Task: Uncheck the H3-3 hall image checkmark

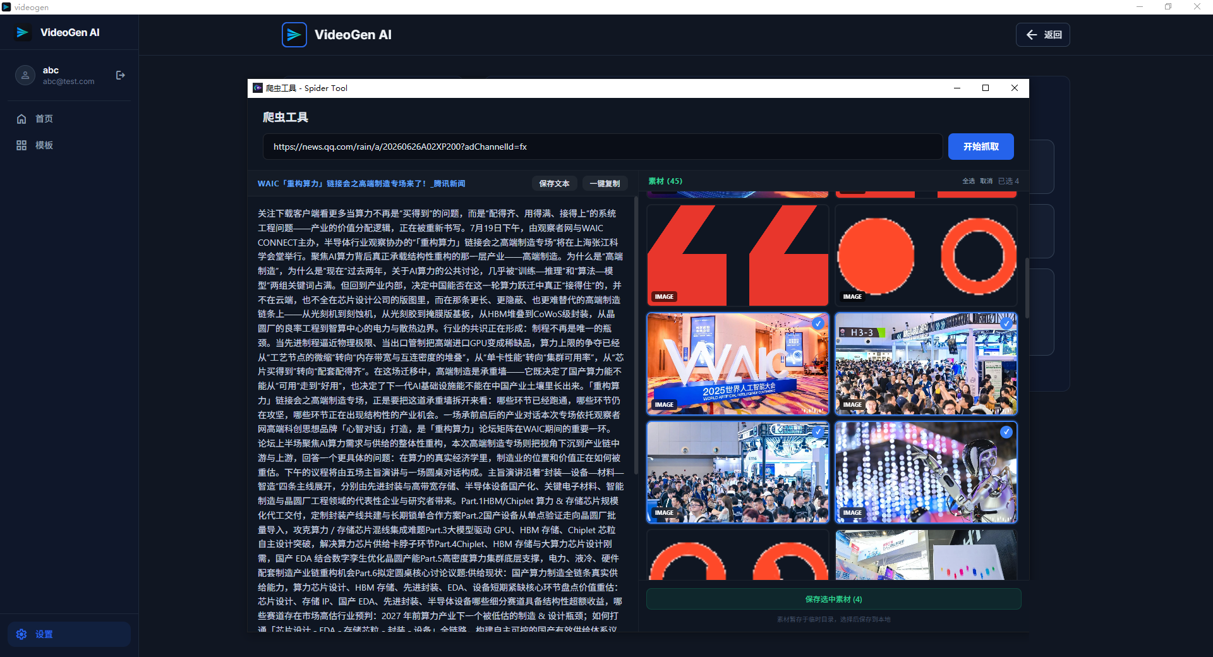Action: (1006, 323)
